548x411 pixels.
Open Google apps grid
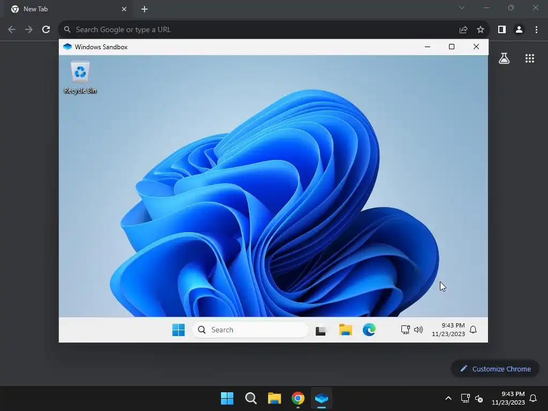530,58
